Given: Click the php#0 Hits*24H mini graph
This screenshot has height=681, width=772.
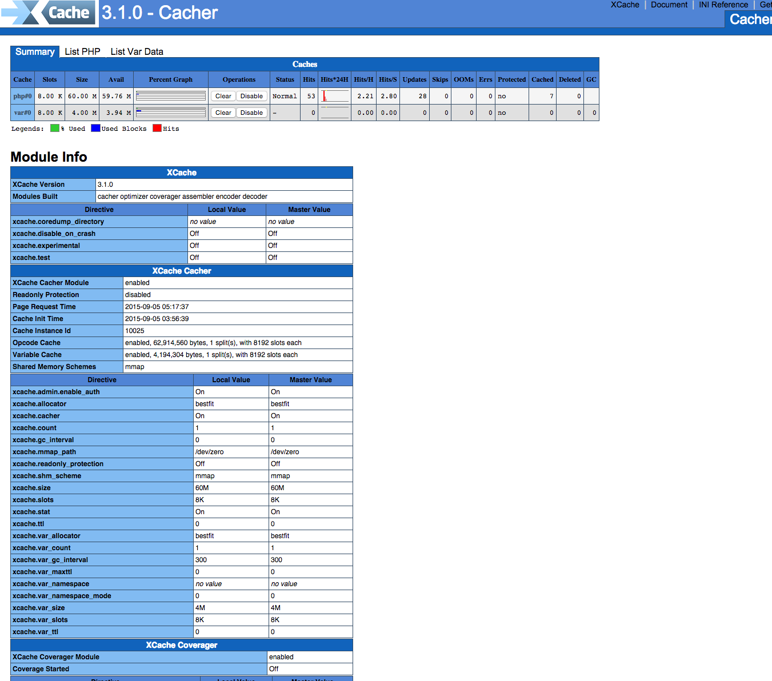Looking at the screenshot, I should point(335,96).
